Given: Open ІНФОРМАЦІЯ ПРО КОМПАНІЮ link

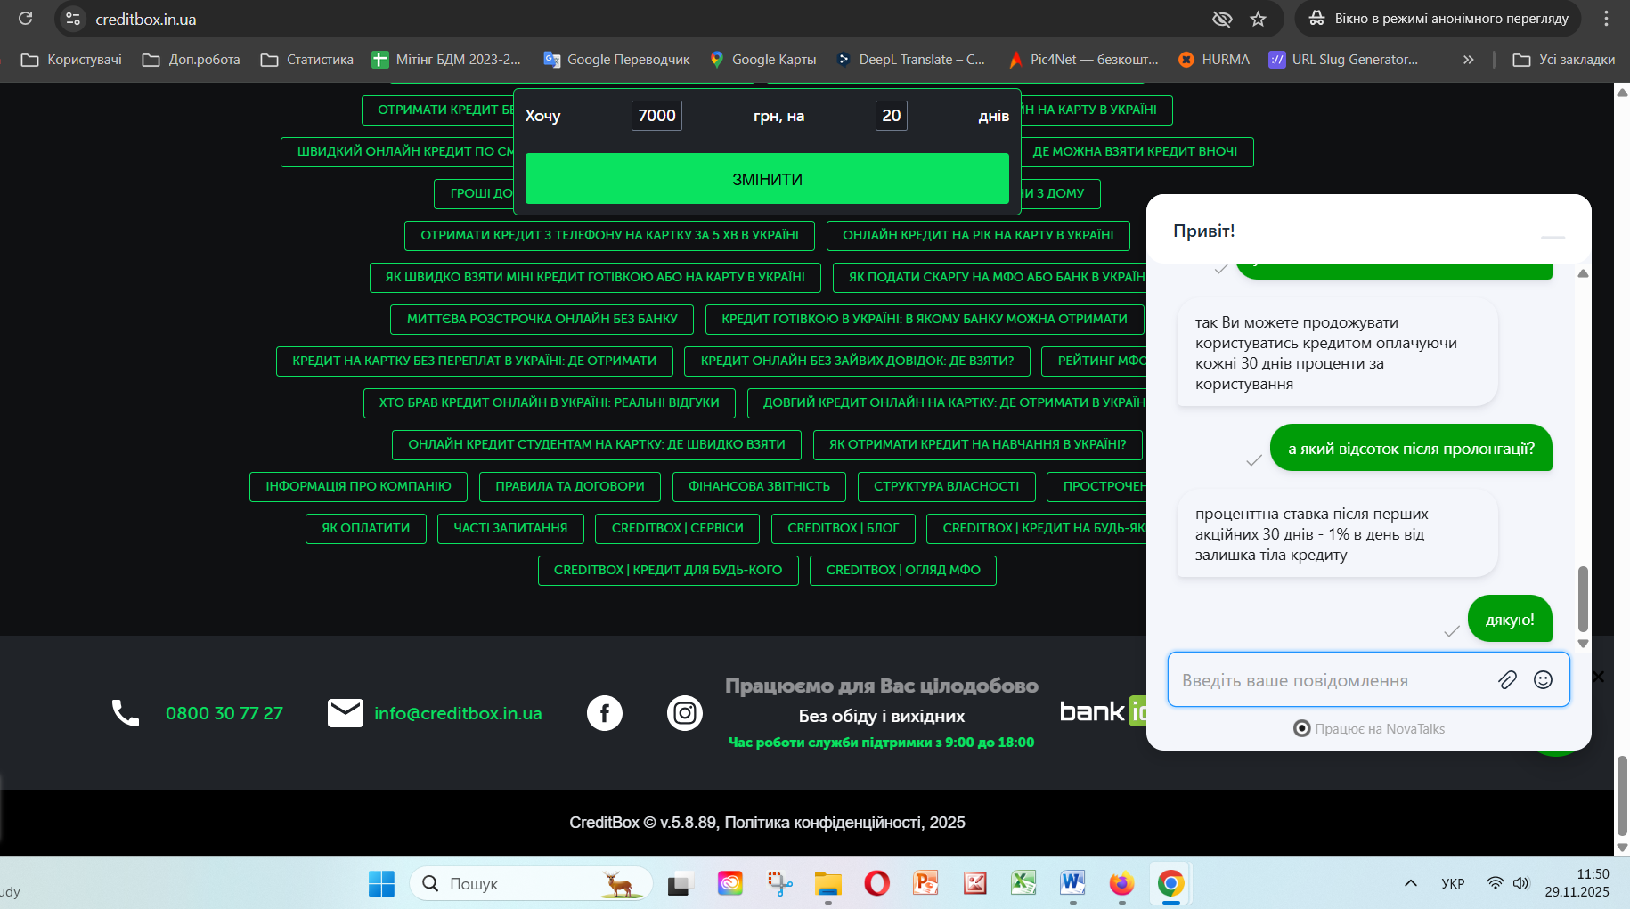Looking at the screenshot, I should coord(358,486).
